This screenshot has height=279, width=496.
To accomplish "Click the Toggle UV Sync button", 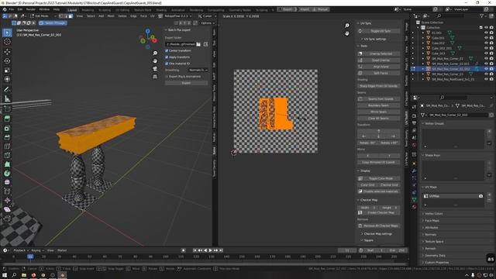I will click(379, 31).
